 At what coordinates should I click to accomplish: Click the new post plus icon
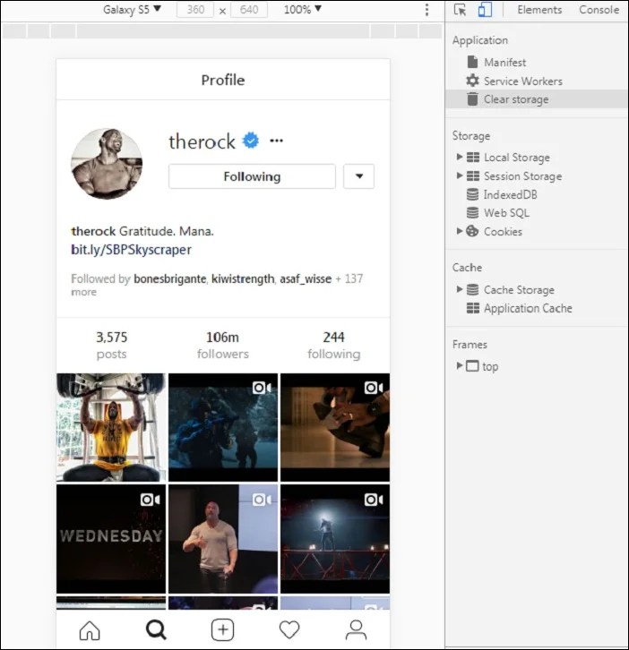pyautogui.click(x=223, y=630)
